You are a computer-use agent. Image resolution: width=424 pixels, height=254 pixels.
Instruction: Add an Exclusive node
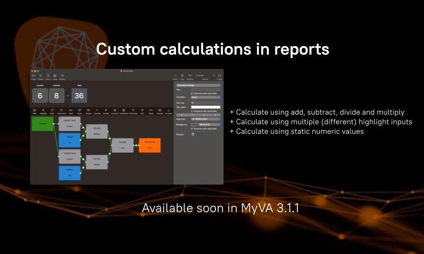tap(114, 111)
